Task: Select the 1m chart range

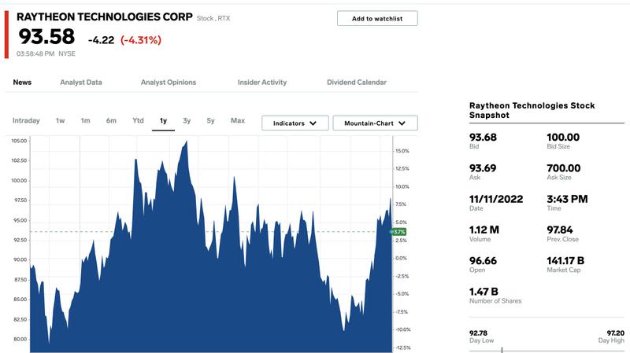Action: pyautogui.click(x=85, y=120)
